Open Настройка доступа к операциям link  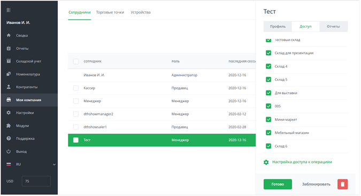[302, 162]
